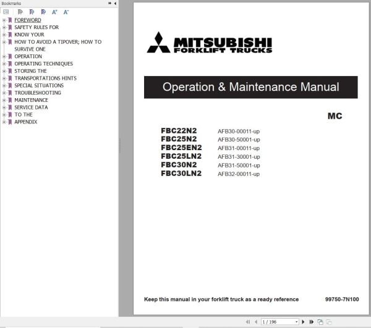The width and height of the screenshot is (371, 328).
Task: Click the middle purple bookmark toolbar icon
Action: (x=32, y=12)
